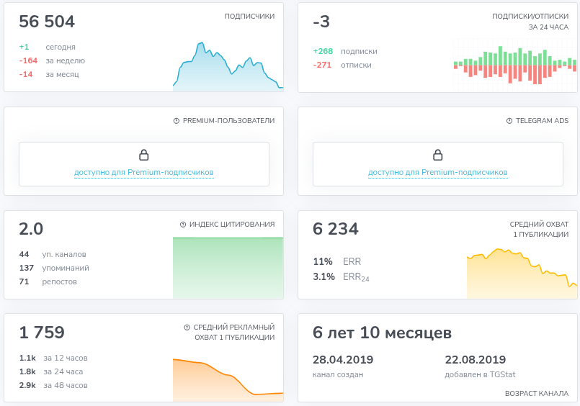Click the yellow average post reach chart
Screen dimensions: 580x406
(x=522, y=274)
